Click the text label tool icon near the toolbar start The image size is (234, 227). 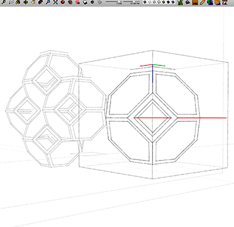tap(11, 2)
